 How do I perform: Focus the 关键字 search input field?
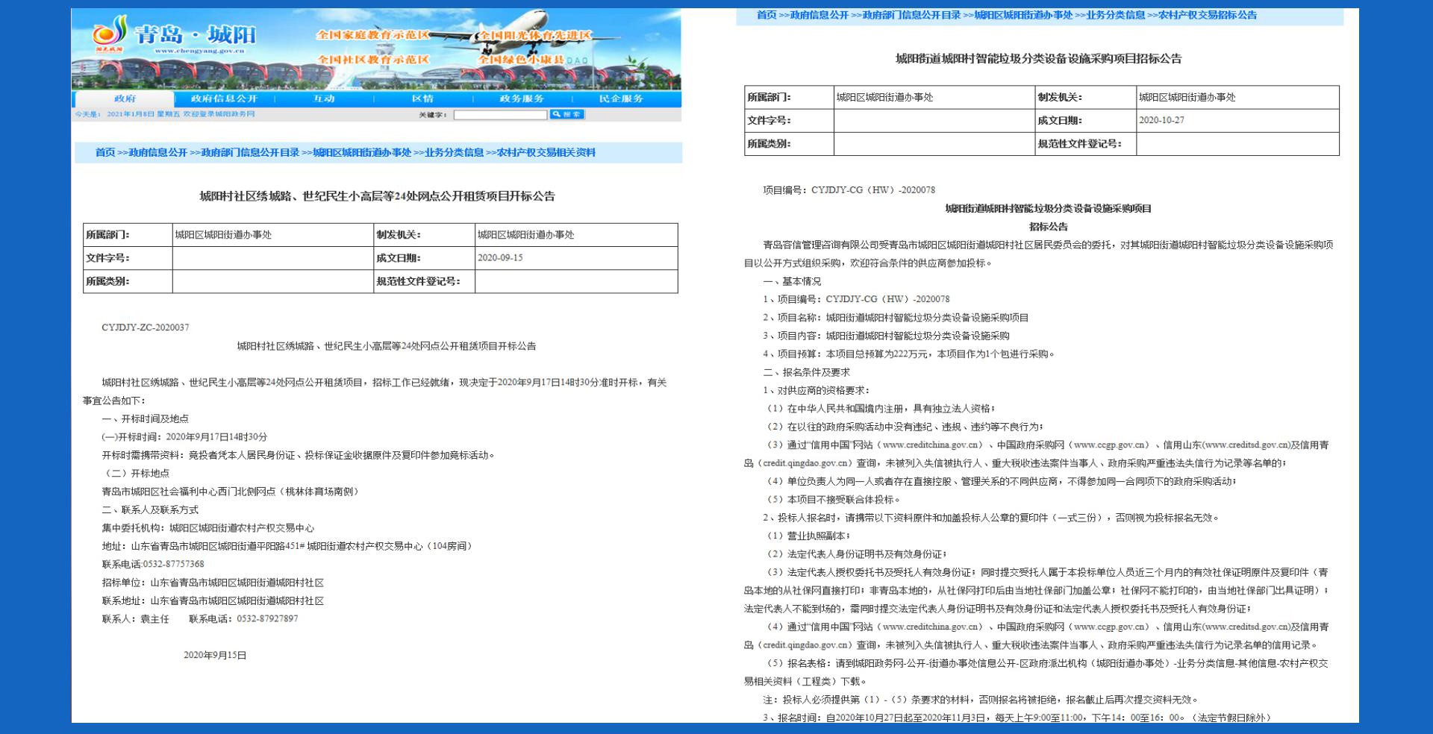pos(500,115)
